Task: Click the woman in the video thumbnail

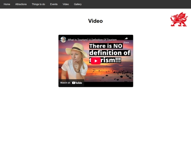Action: (x=74, y=62)
